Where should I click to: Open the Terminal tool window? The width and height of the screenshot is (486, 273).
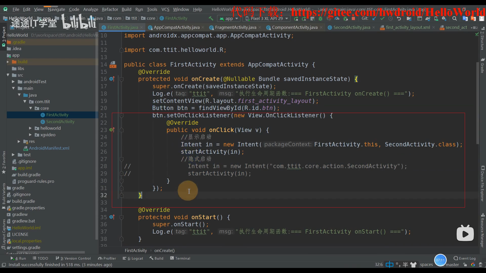180,258
